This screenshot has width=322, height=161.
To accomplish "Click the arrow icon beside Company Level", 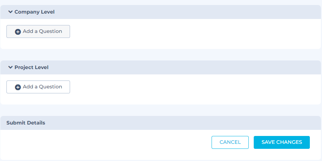I will pos(10,12).
